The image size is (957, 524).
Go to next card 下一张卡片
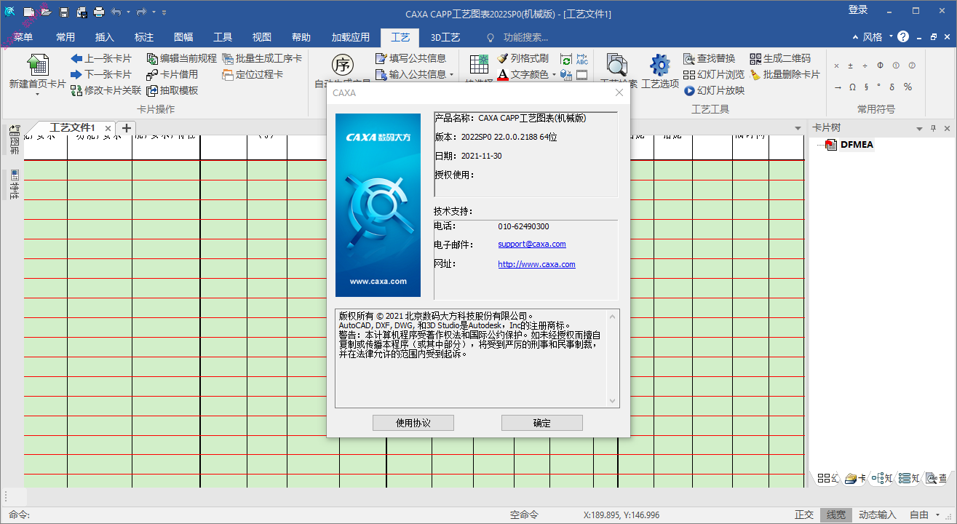pos(101,74)
